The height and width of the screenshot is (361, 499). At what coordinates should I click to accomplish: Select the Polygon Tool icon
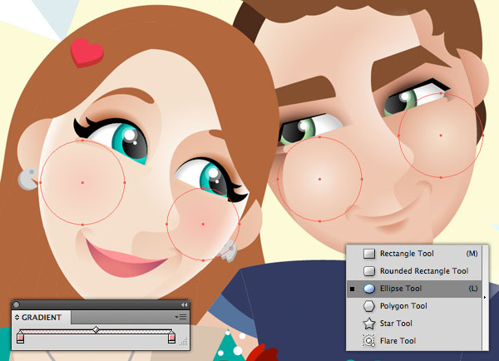point(368,306)
